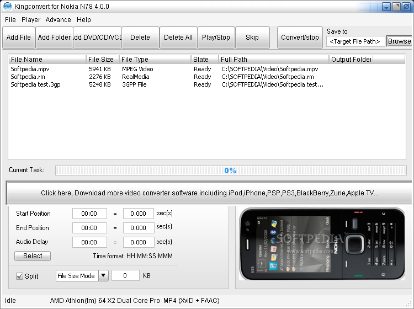Click the Start Position time field
414x309 pixels.
(x=89, y=214)
